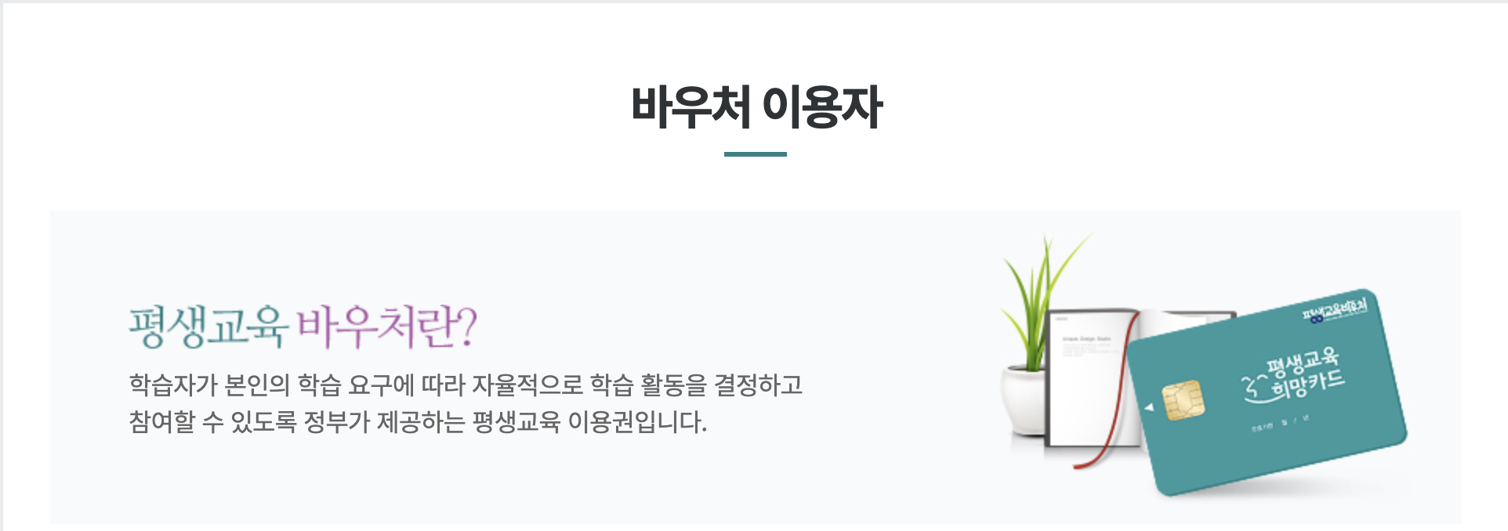The height and width of the screenshot is (531, 1508).
Task: Click the white arrow triangle on card
Action: [1149, 407]
